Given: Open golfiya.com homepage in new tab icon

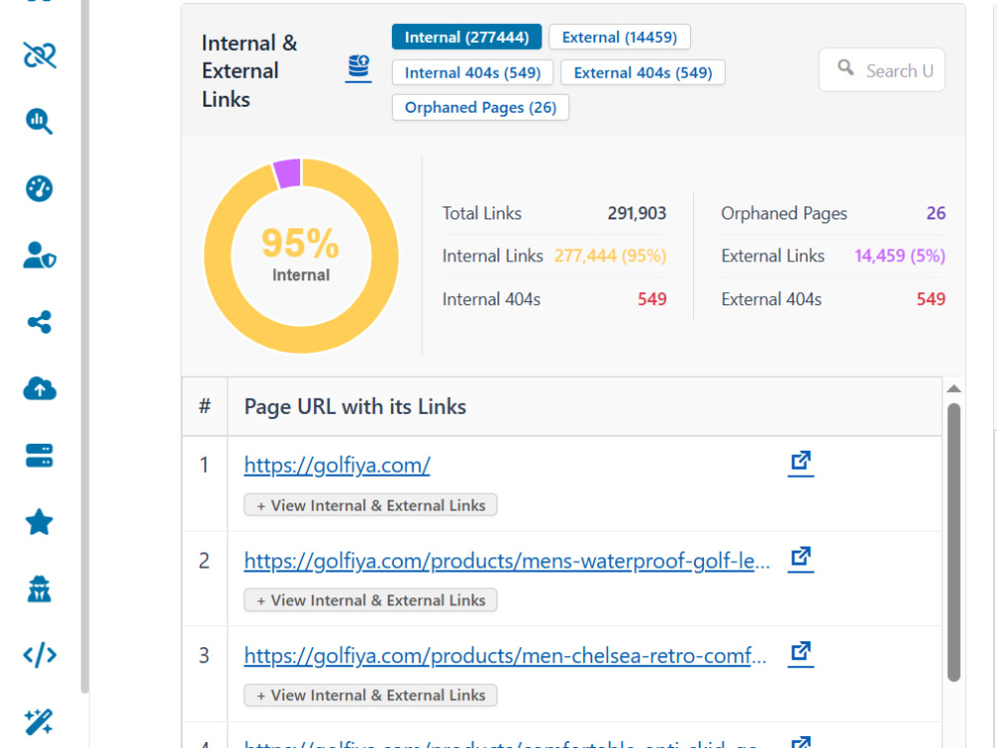Looking at the screenshot, I should [x=801, y=463].
